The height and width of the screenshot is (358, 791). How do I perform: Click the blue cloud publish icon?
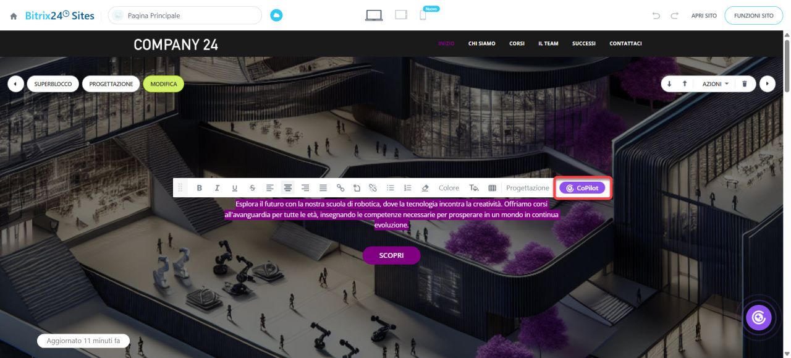point(276,15)
